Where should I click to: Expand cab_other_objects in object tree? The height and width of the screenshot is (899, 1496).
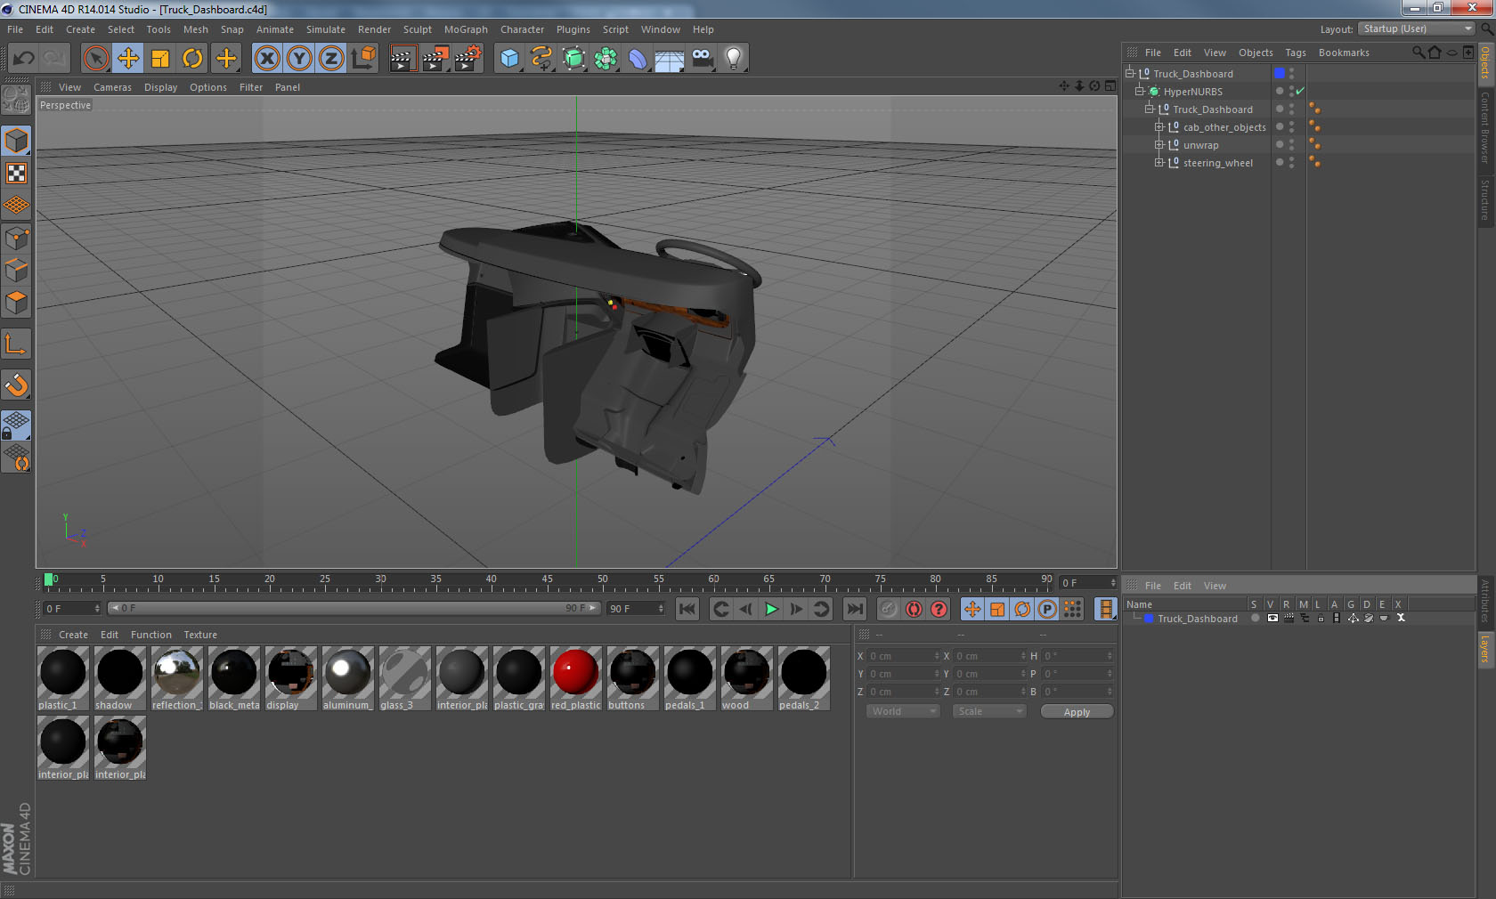1159,126
